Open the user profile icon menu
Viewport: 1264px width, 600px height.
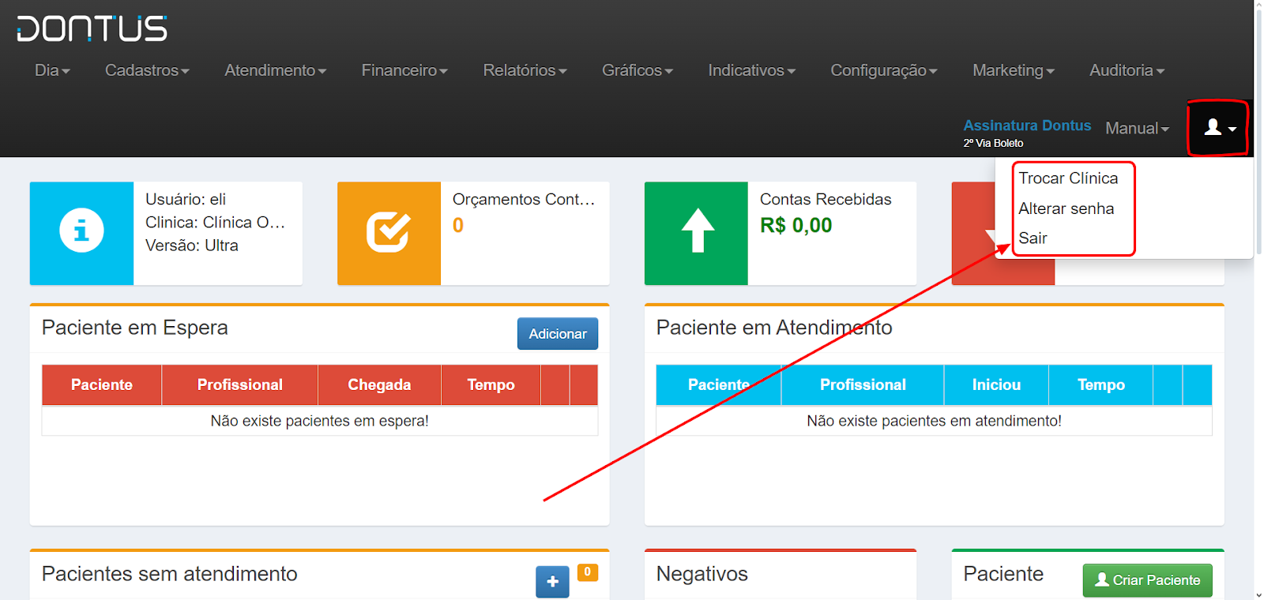(x=1219, y=128)
